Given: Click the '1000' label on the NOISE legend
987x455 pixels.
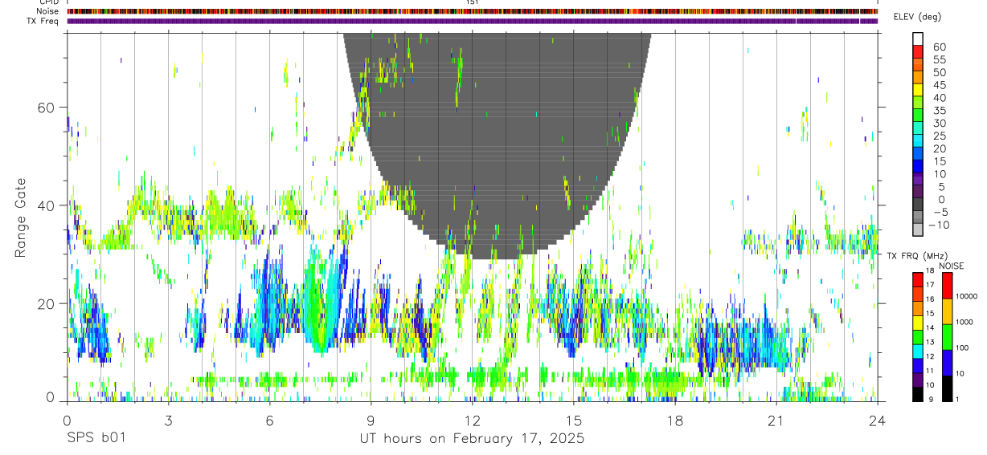Looking at the screenshot, I should click(x=965, y=322).
